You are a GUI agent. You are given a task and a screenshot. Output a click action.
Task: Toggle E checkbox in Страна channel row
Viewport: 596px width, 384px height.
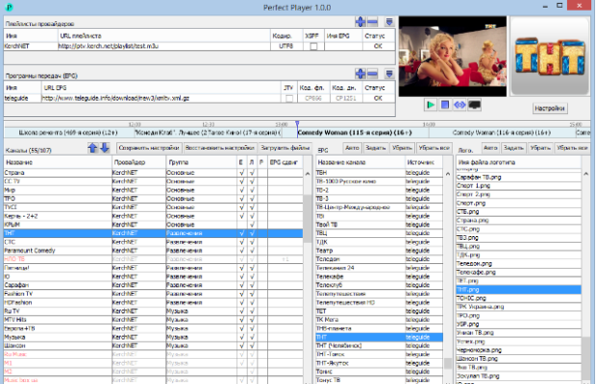pos(241,173)
